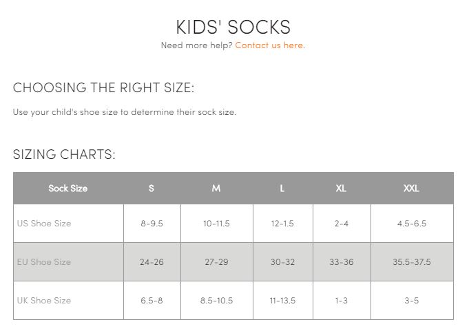This screenshot has width=469, height=333.
Task: Click the 8-9.5 US size cell
Action: coord(152,224)
